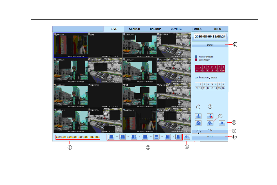Click the last yellow channel indicator circle
The image size is (277, 185).
tap(98, 137)
